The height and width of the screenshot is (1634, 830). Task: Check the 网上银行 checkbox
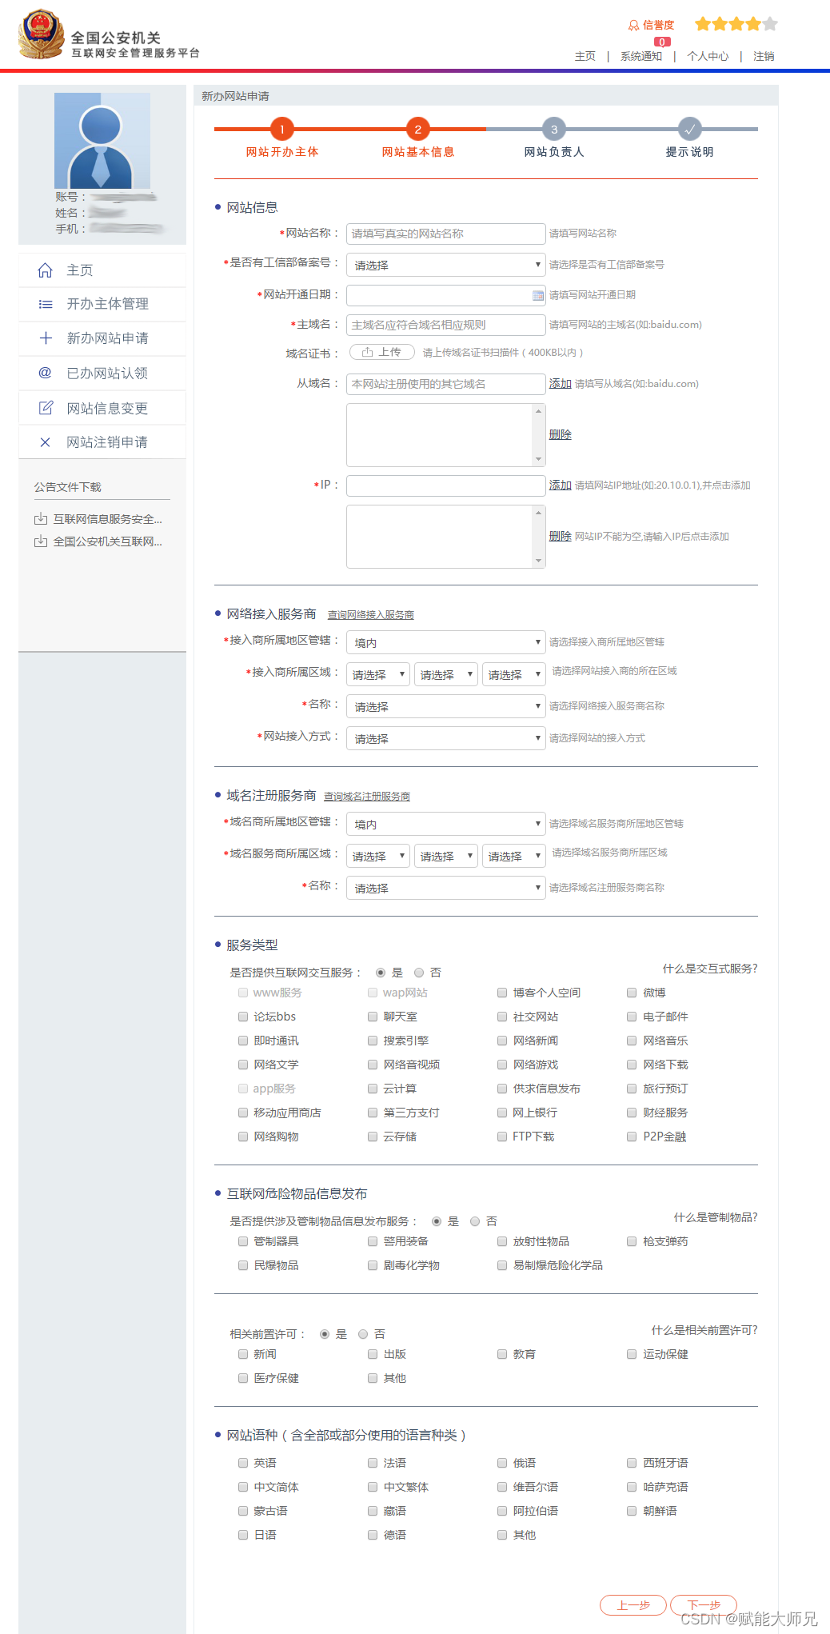pos(502,1113)
